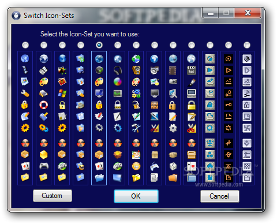This screenshot has width=277, height=224.
Task: Click the apple icon in the title bar
Action: 16,16
